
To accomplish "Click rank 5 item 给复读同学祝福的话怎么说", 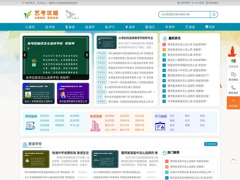I will [187, 65].
